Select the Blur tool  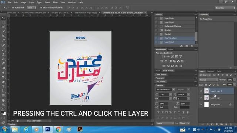[3, 72]
